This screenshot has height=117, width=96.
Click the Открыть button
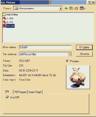[x=84, y=47]
